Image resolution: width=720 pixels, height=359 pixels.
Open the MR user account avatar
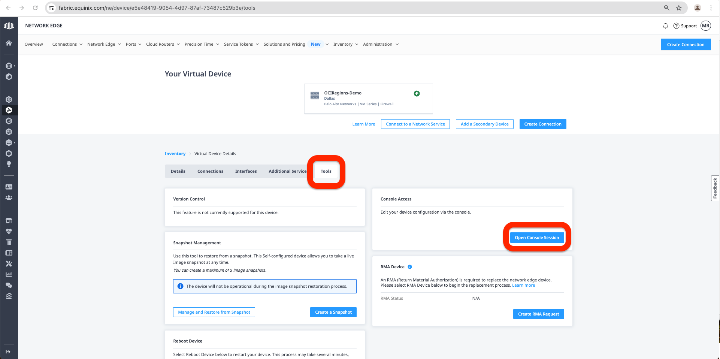tap(706, 26)
